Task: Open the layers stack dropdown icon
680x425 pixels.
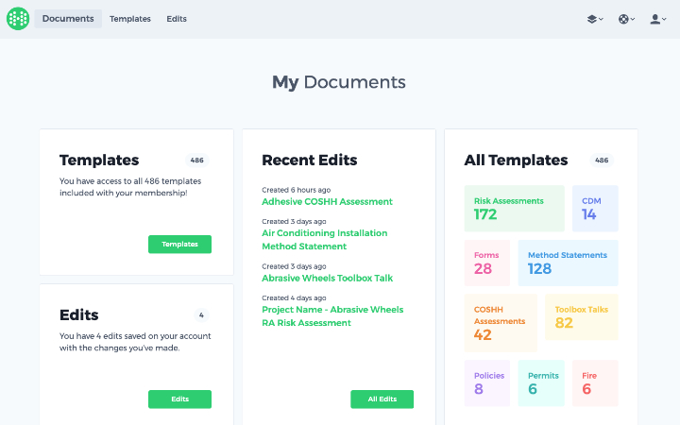Action: click(595, 19)
